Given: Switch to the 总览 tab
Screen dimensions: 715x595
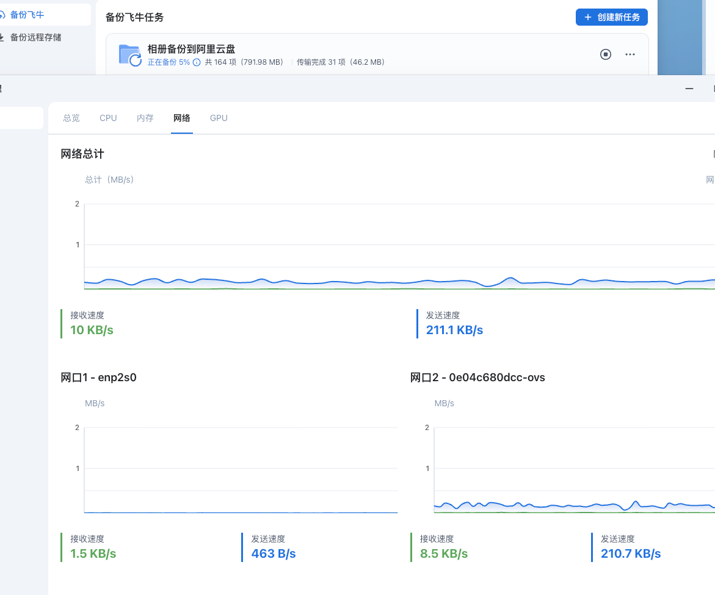Looking at the screenshot, I should point(71,118).
